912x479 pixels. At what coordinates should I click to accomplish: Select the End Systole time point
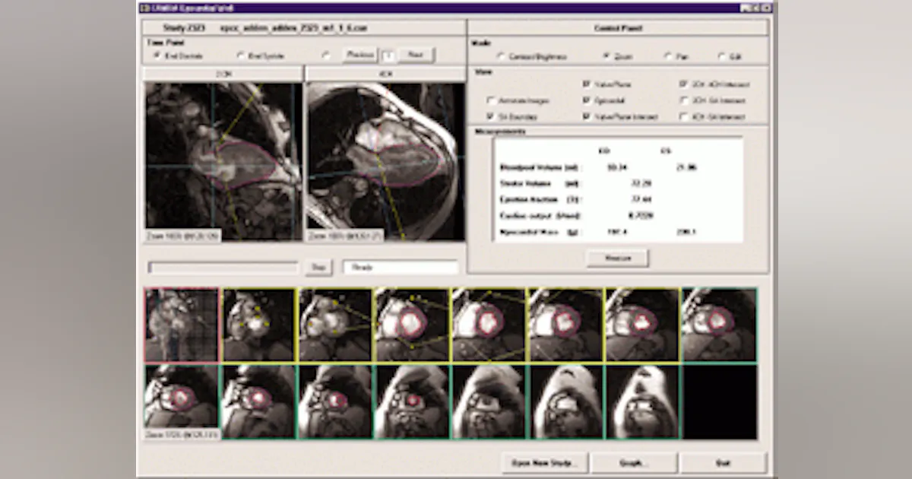(241, 56)
